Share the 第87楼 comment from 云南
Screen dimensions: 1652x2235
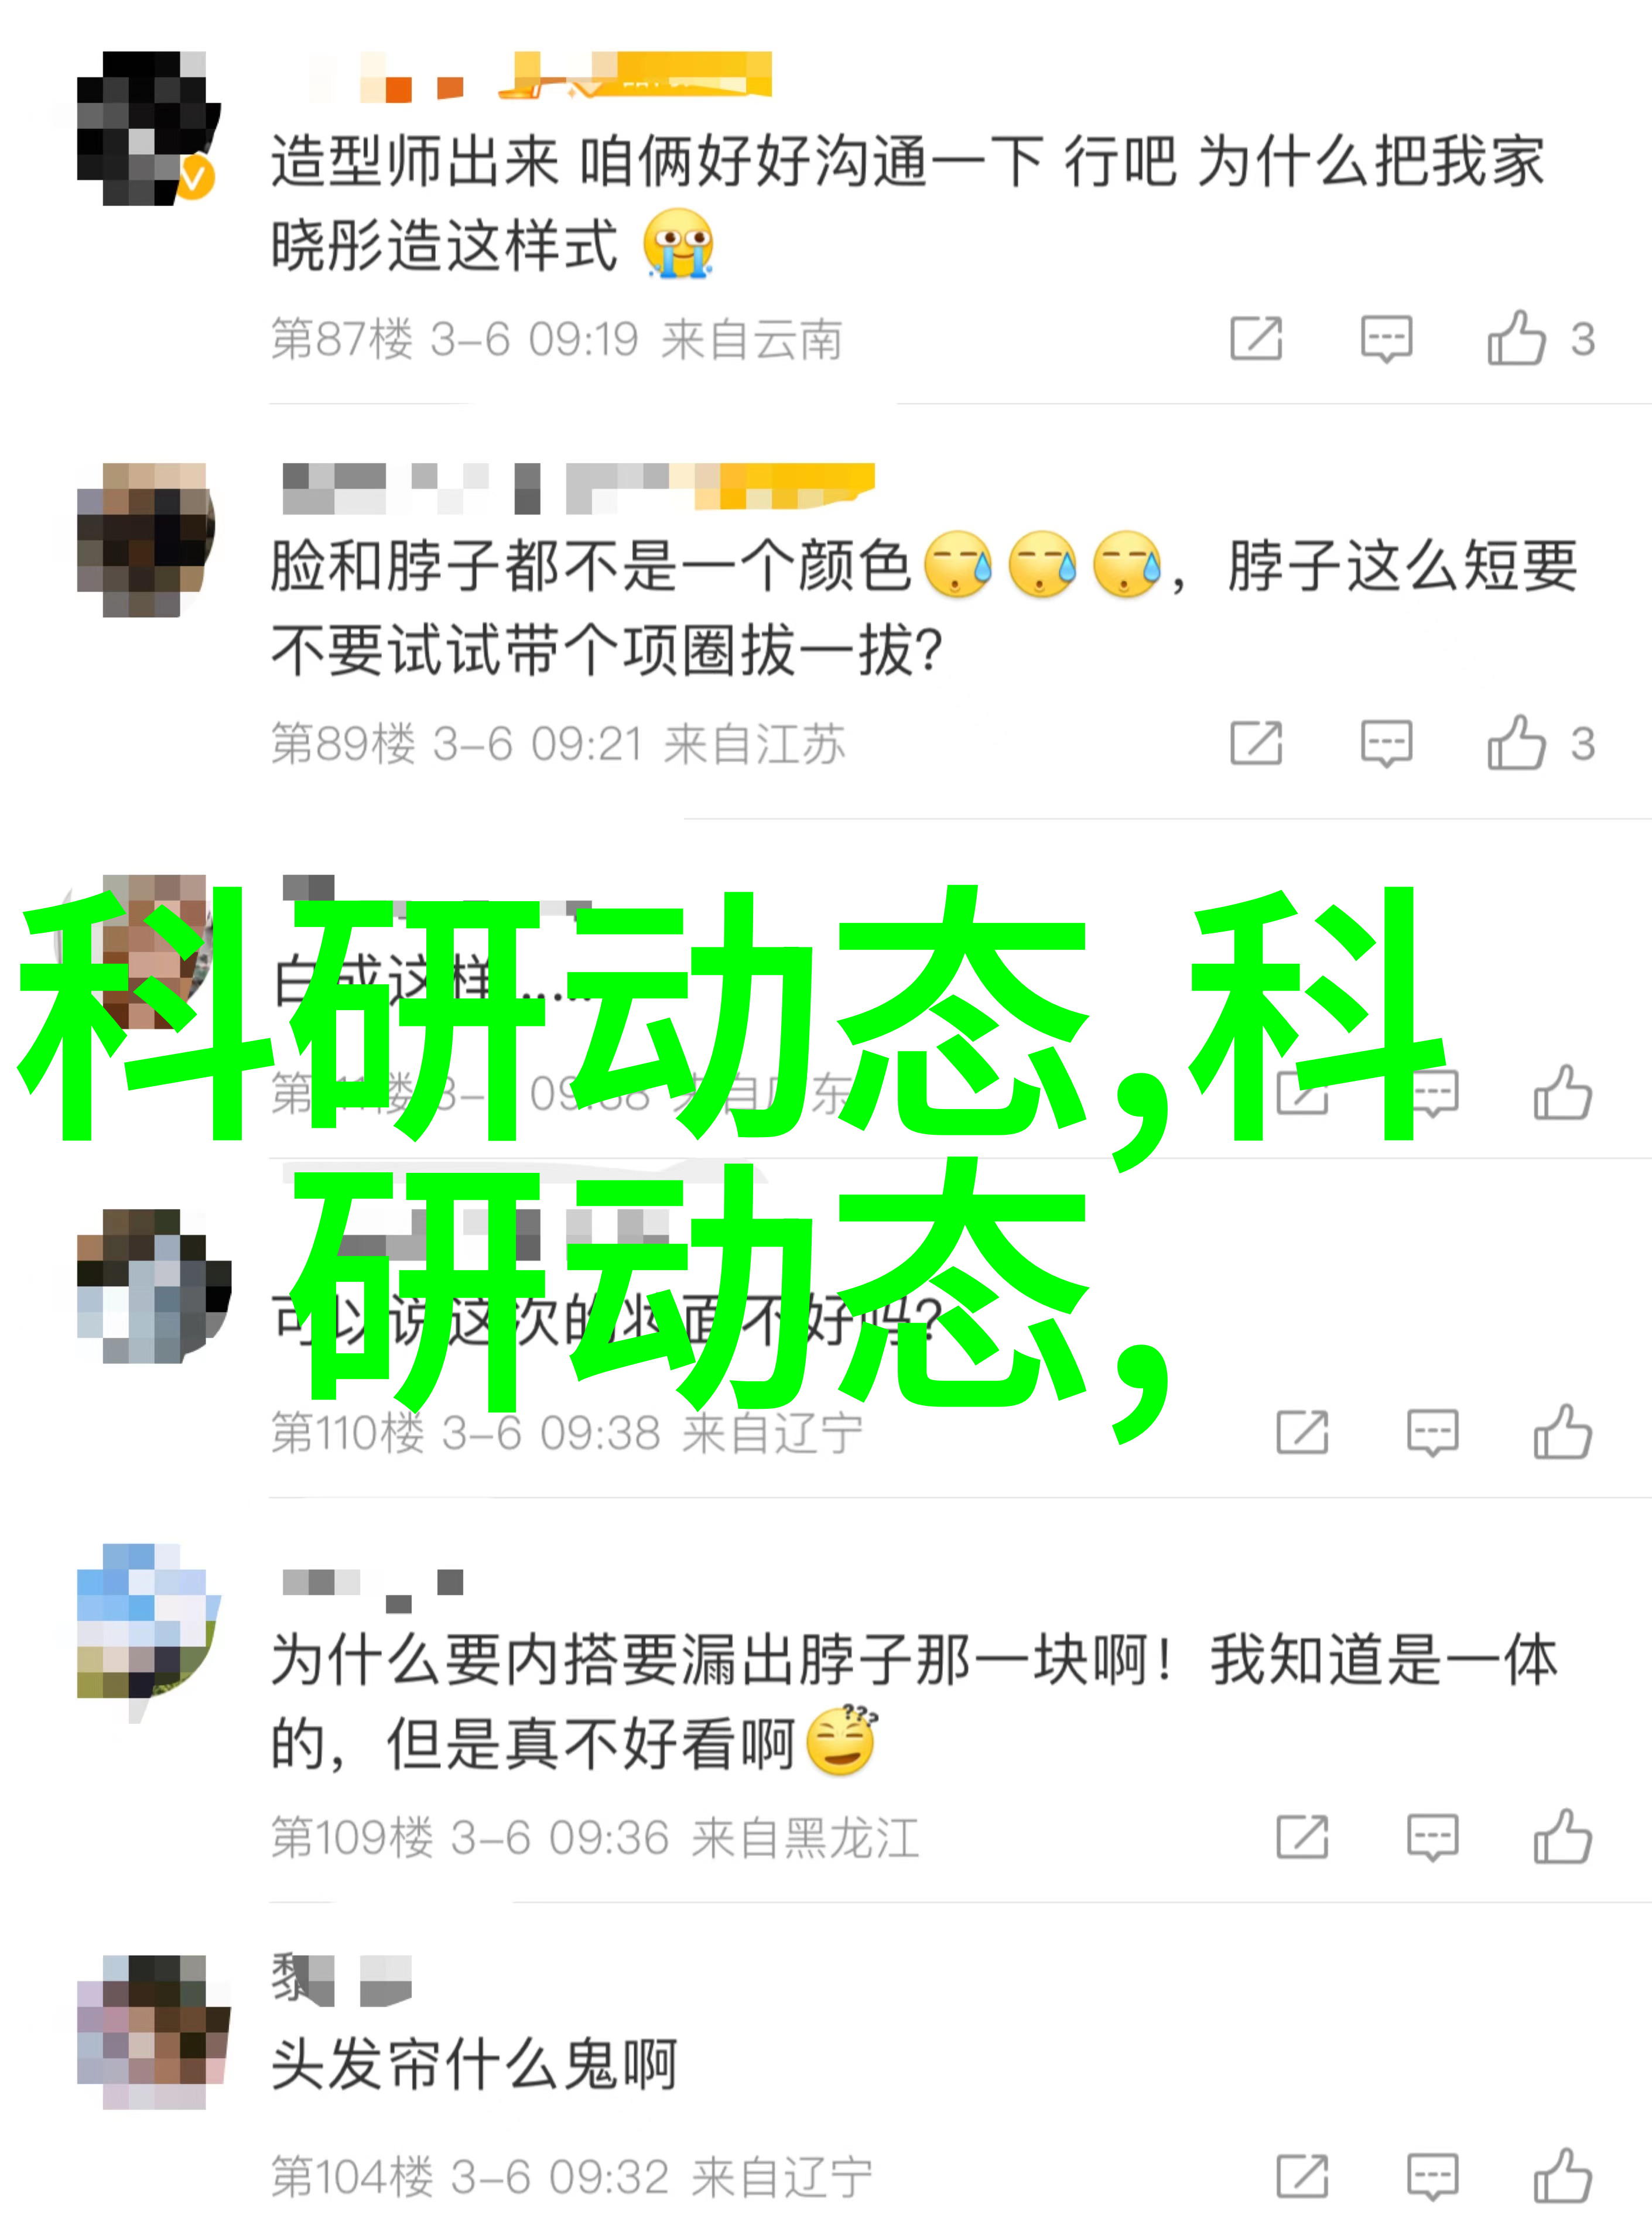coord(1256,338)
